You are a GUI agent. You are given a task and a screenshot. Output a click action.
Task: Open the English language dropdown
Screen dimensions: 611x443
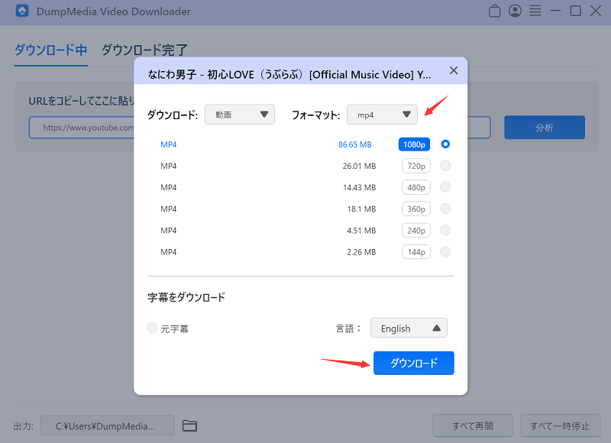pos(409,328)
